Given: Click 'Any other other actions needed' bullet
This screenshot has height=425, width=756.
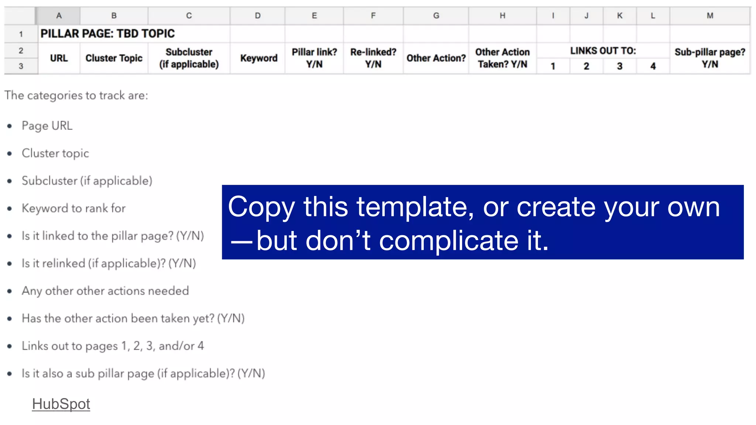Looking at the screenshot, I should click(105, 291).
